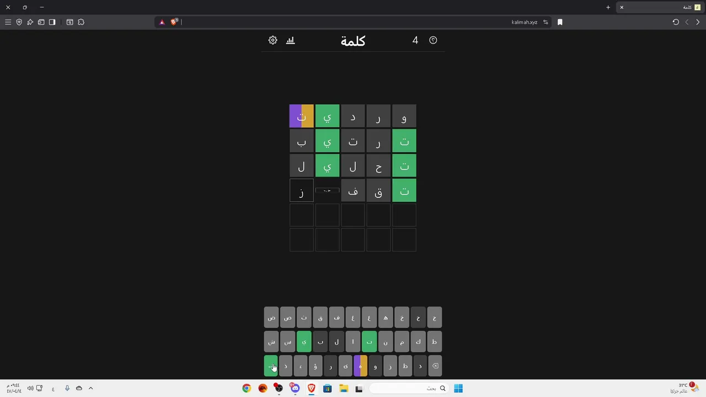
Task: Open the Brave Shields lion icon
Action: coord(174,22)
